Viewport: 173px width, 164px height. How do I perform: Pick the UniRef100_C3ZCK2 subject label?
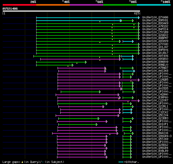155,112
